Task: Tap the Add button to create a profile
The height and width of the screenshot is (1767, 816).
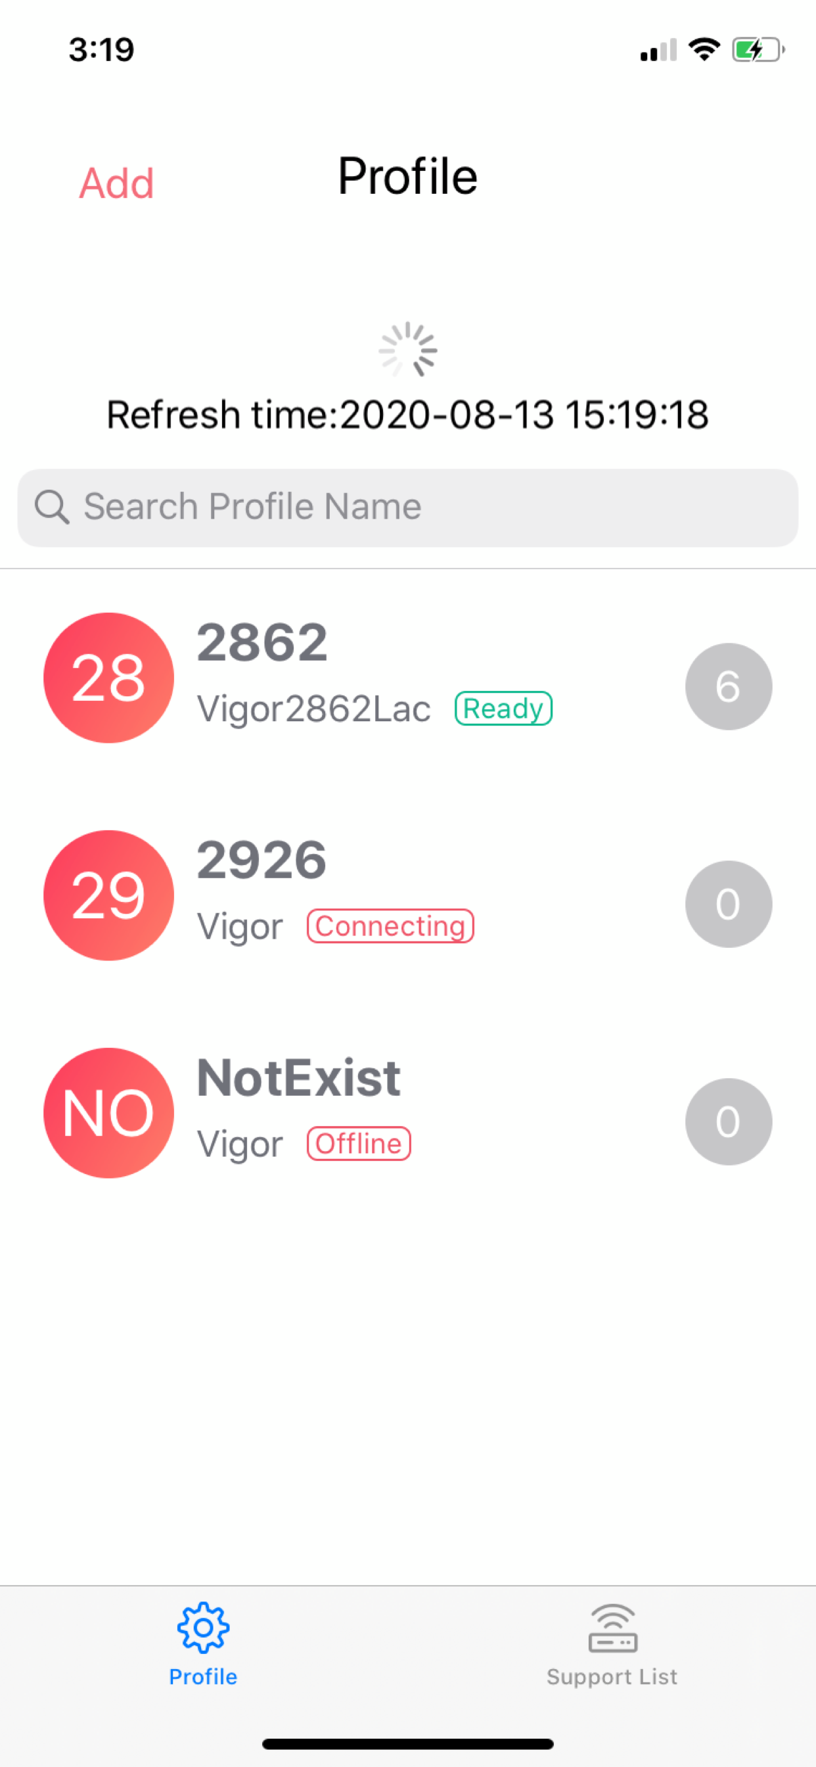Action: coord(116,183)
